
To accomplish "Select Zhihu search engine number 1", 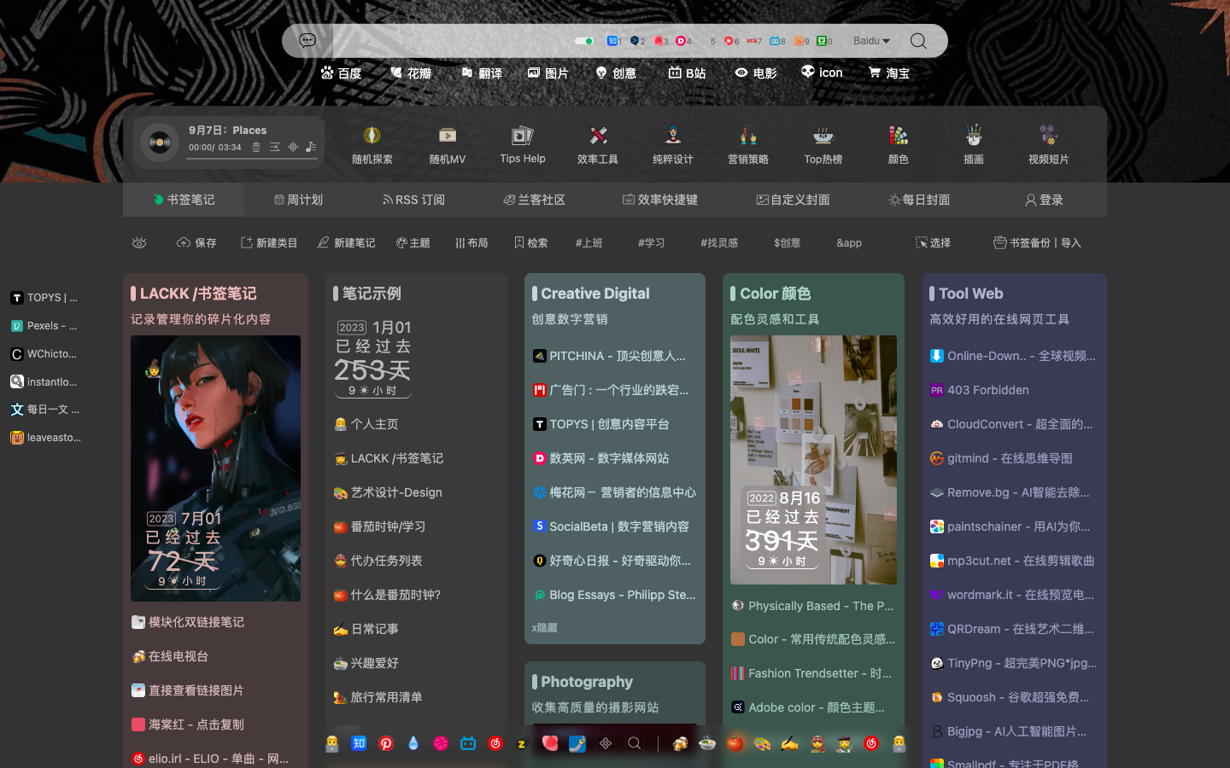I will point(614,41).
